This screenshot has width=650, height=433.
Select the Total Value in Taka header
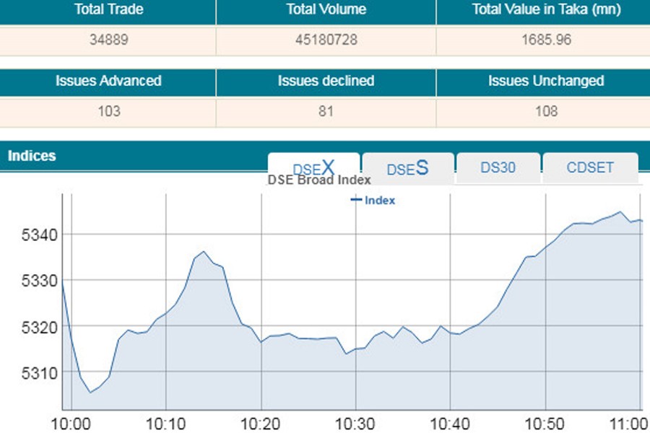(545, 10)
